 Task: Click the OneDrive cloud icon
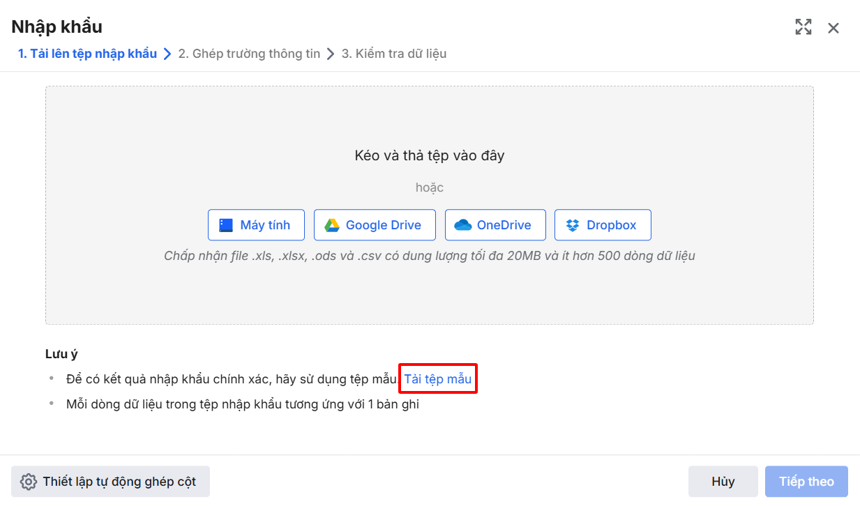(x=463, y=225)
